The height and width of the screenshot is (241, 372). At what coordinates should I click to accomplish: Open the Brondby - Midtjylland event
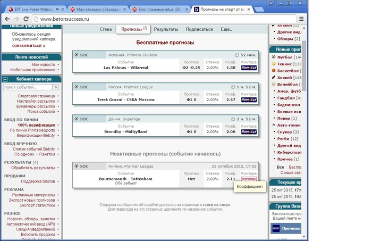(126, 131)
